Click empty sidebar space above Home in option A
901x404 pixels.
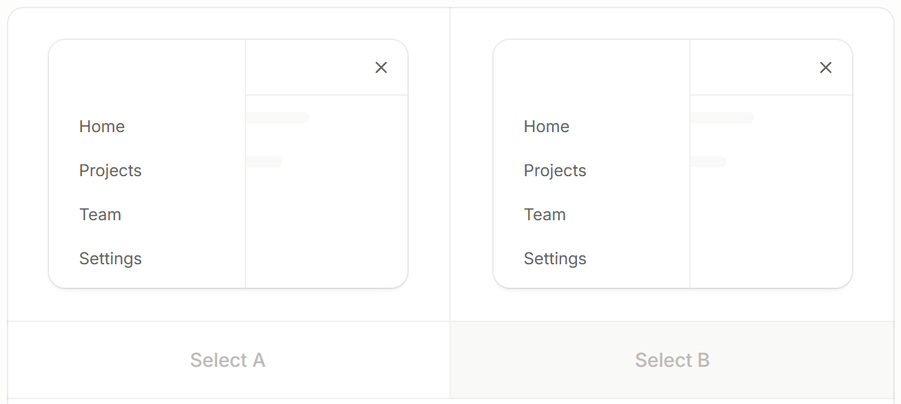coord(147,76)
